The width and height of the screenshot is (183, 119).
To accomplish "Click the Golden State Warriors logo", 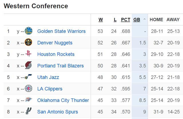I will 29,31.
